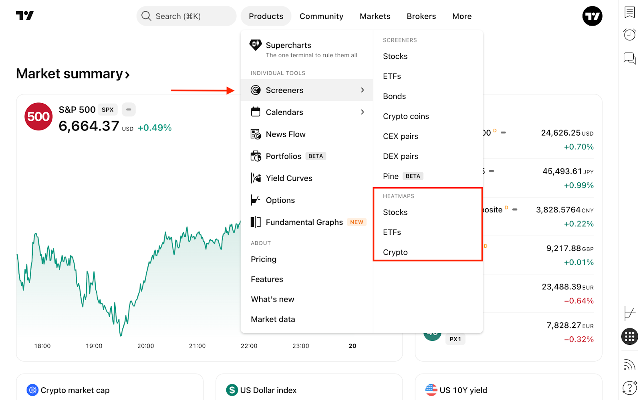Image resolution: width=641 pixels, height=400 pixels.
Task: Open Fundamental Graphs
Action: pos(307,222)
